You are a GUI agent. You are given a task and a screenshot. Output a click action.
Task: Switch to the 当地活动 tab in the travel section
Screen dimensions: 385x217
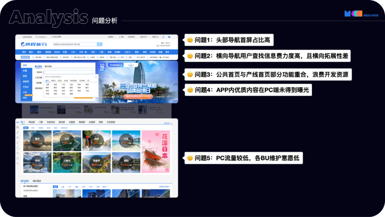(x=51, y=122)
